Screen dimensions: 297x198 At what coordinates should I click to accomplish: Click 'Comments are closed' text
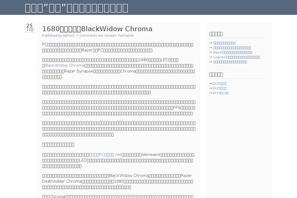[x=97, y=36]
